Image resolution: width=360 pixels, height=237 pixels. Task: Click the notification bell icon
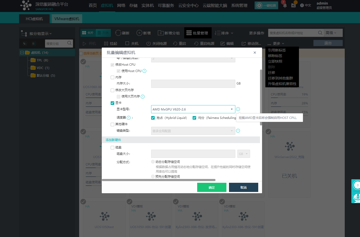pyautogui.click(x=285, y=5)
